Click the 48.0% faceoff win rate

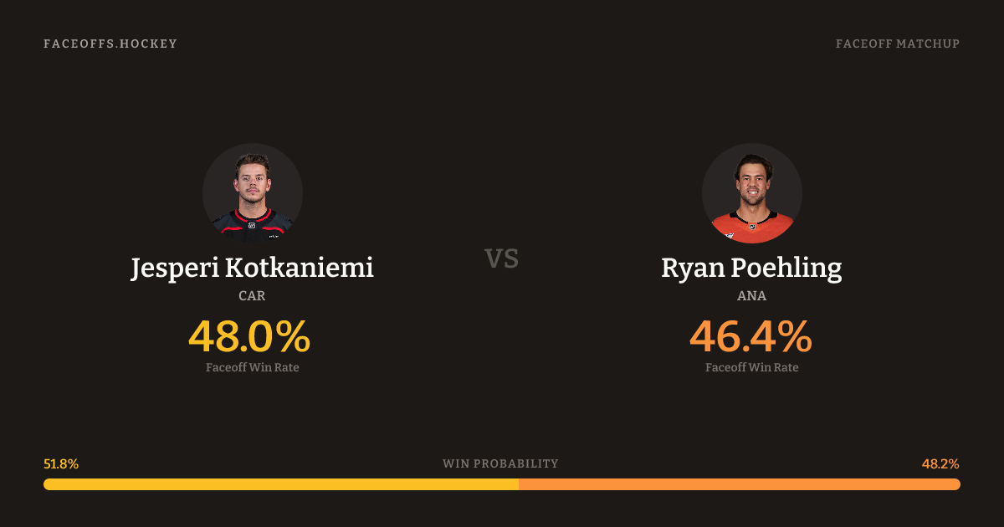(249, 337)
